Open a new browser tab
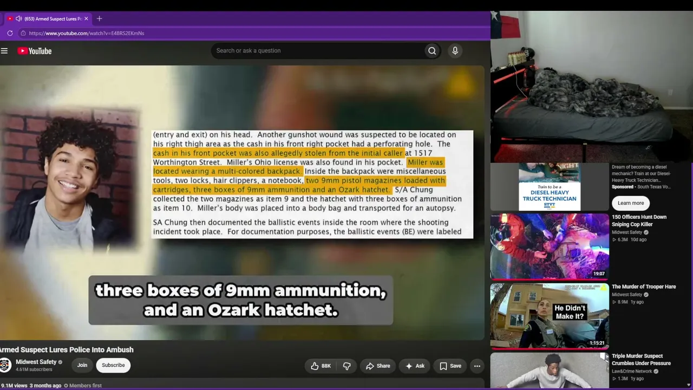 tap(99, 19)
